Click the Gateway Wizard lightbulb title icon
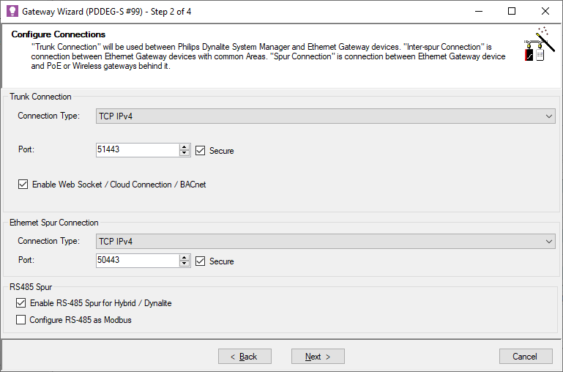Screen dimensions: 563x372 [12, 12]
